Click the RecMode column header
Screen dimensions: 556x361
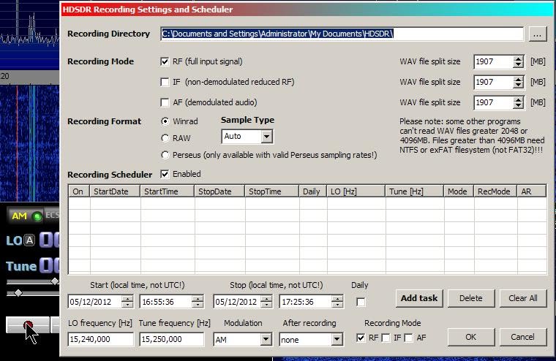(495, 191)
